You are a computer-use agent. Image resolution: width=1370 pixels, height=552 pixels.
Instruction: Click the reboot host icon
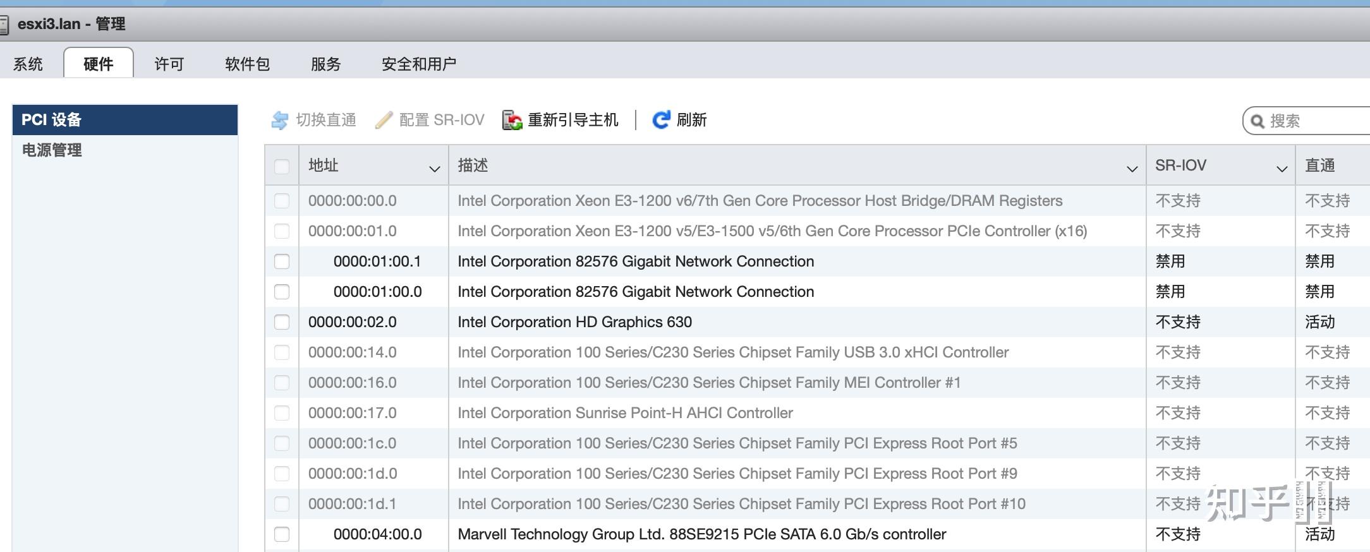coord(512,120)
